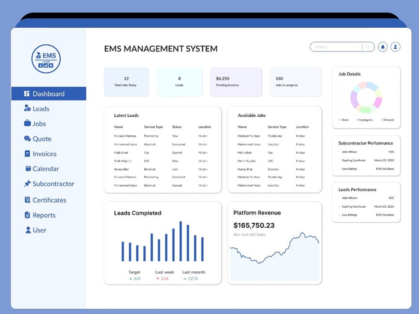Click Low Ratings under Leads Performance

click(x=349, y=215)
